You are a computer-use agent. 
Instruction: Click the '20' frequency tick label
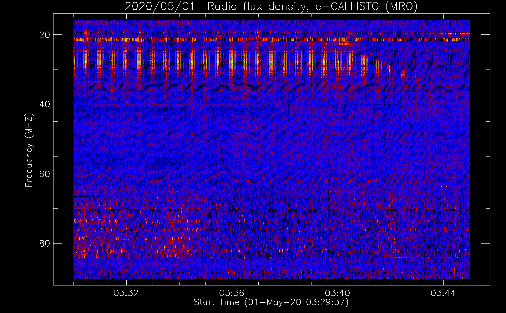point(45,35)
